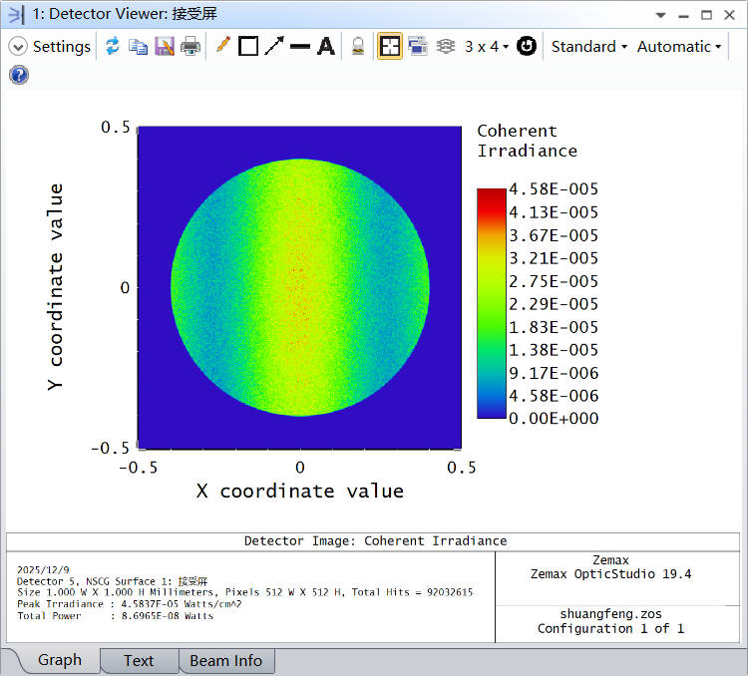This screenshot has width=748, height=676.
Task: Click the Y coordinate value axis label
Action: click(55, 287)
